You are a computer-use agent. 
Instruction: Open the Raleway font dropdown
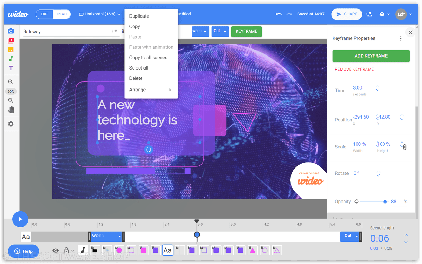[71, 32]
